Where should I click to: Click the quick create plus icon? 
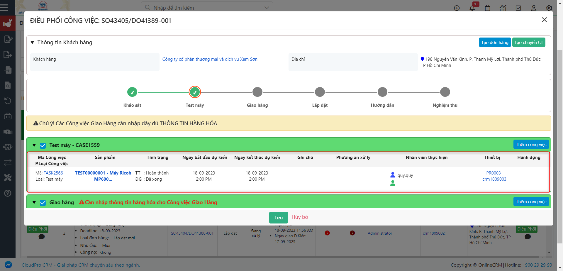pyautogui.click(x=457, y=8)
